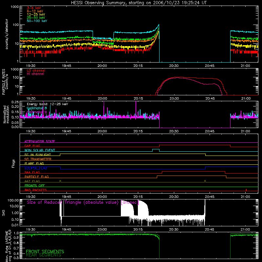This screenshot has height=262, width=262.
Task: Select the Collimator 9 legend label
Action: [37, 112]
